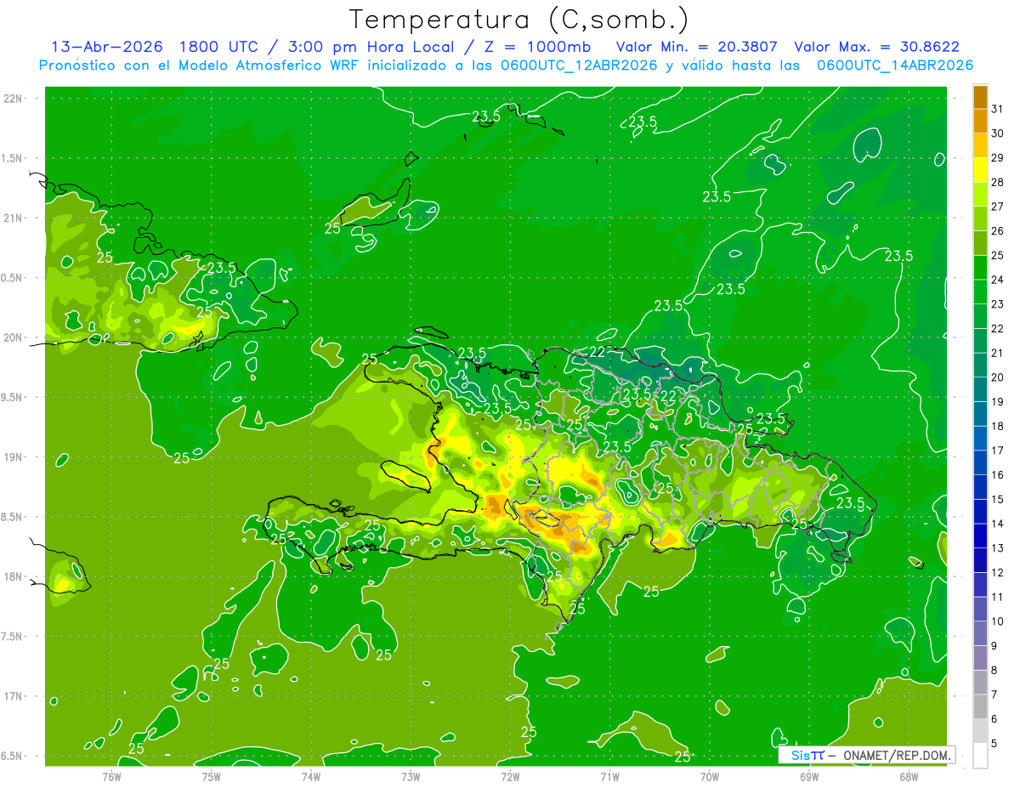Click the 76W longitude axis label
Screen dimensions: 1020x788
pos(111,776)
